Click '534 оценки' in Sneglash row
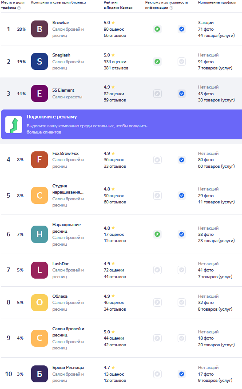Image resolution: width=242 pixels, height=389 pixels. [115, 62]
